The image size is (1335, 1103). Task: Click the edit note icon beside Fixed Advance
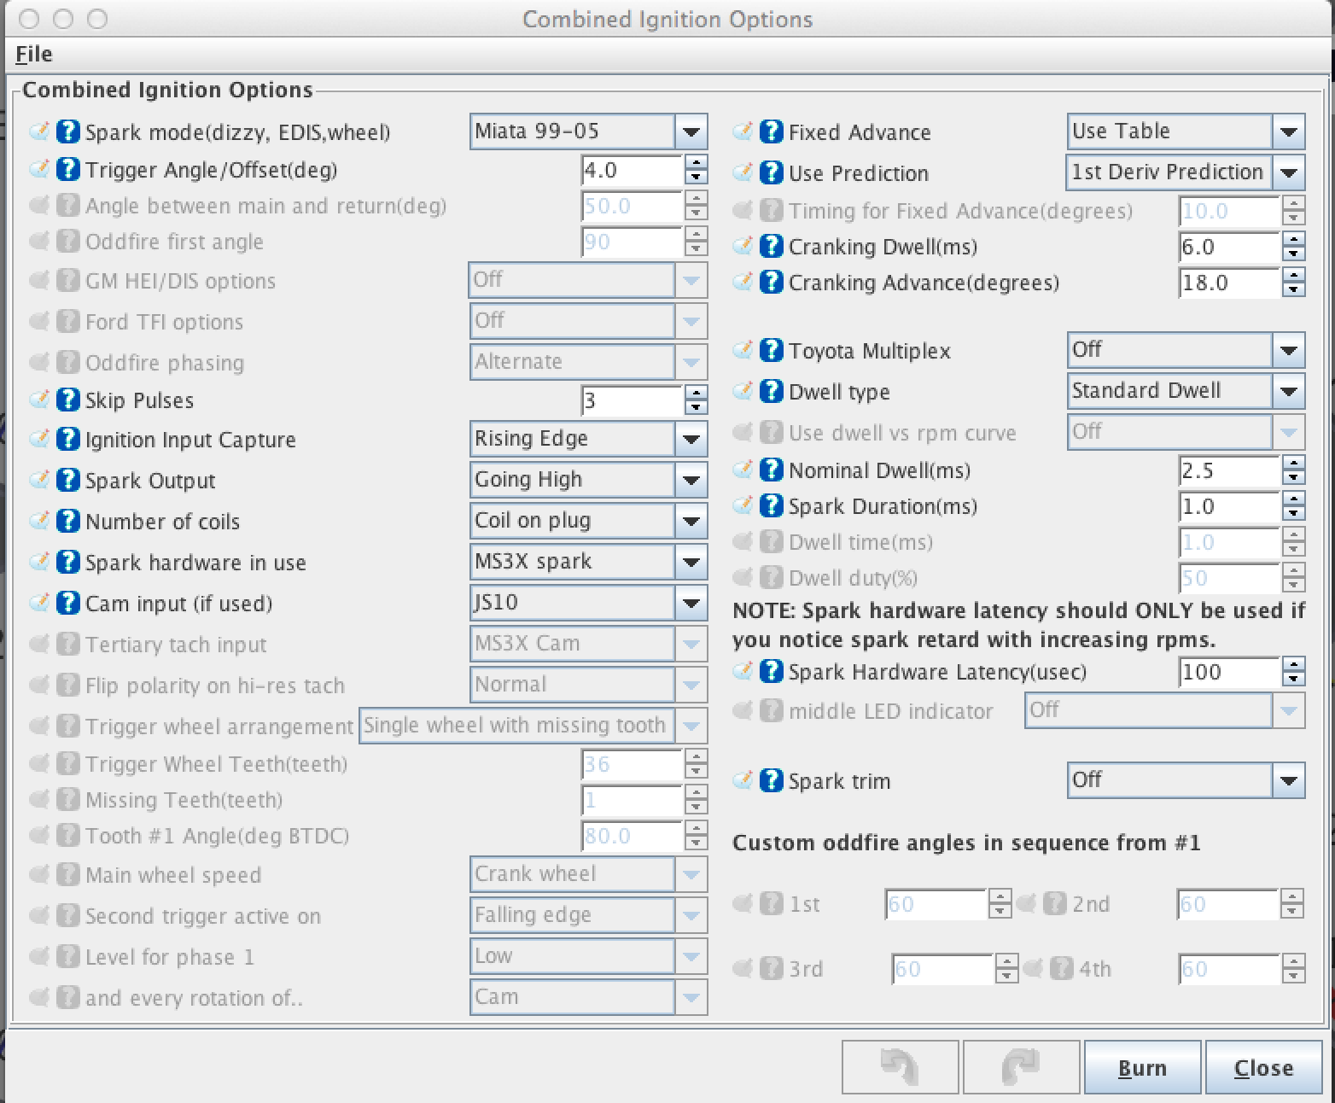tap(743, 131)
